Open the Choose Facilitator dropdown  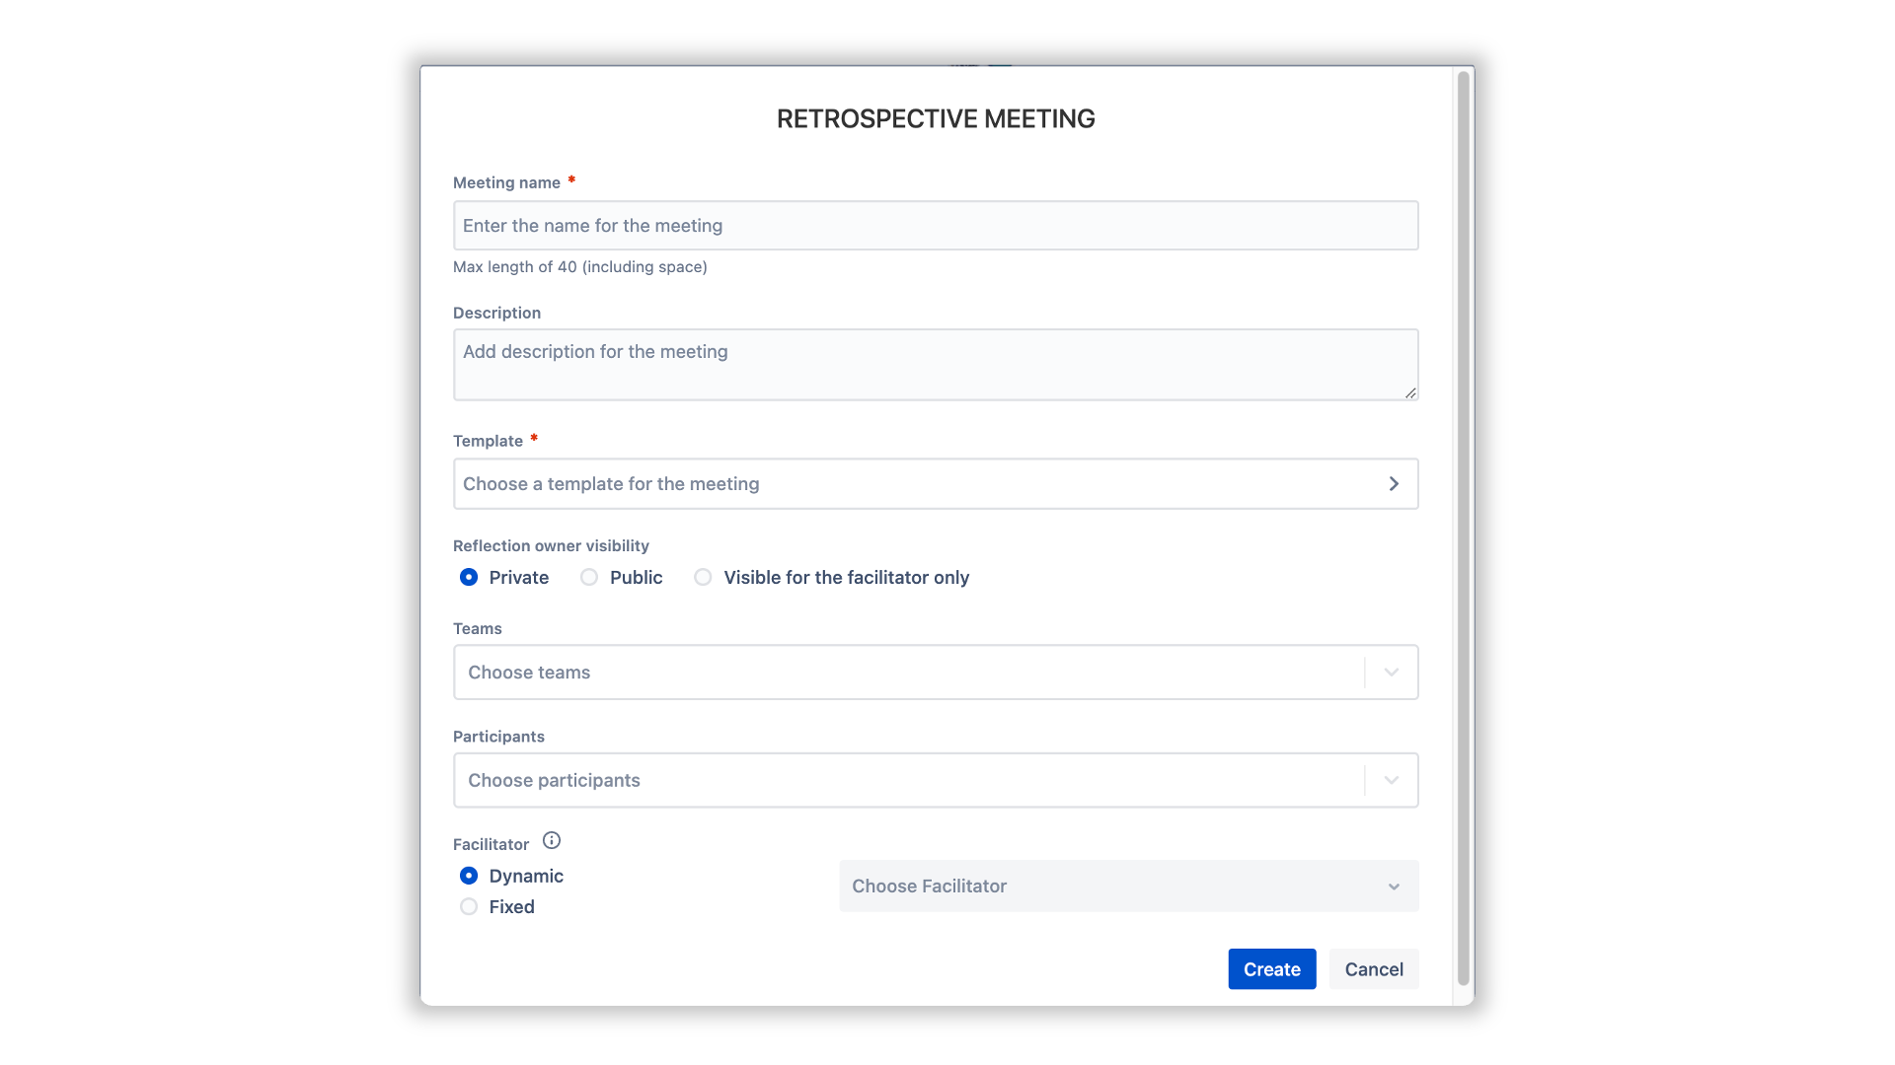1115,887
